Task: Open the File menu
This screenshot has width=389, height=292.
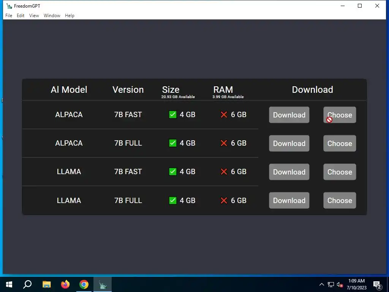Action: (x=9, y=15)
